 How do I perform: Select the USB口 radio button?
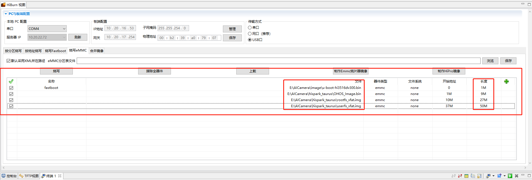coord(250,40)
